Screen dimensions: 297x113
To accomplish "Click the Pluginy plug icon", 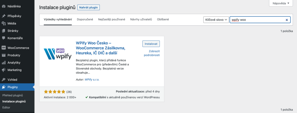I will 3,87.
